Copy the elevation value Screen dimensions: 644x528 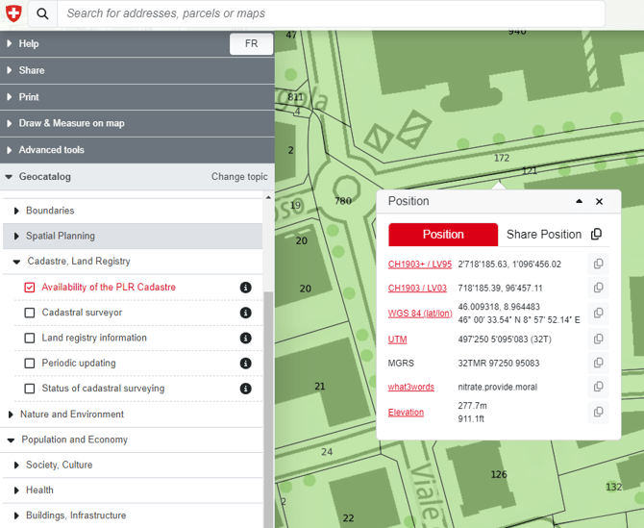[x=598, y=412]
